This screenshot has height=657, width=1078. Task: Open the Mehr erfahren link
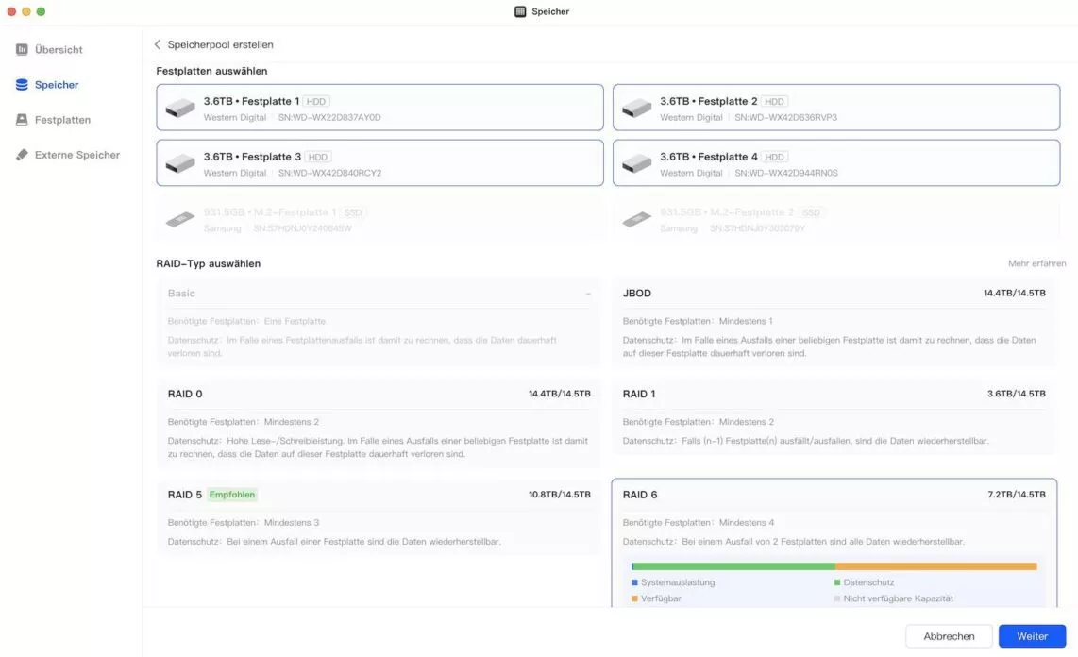[1036, 263]
